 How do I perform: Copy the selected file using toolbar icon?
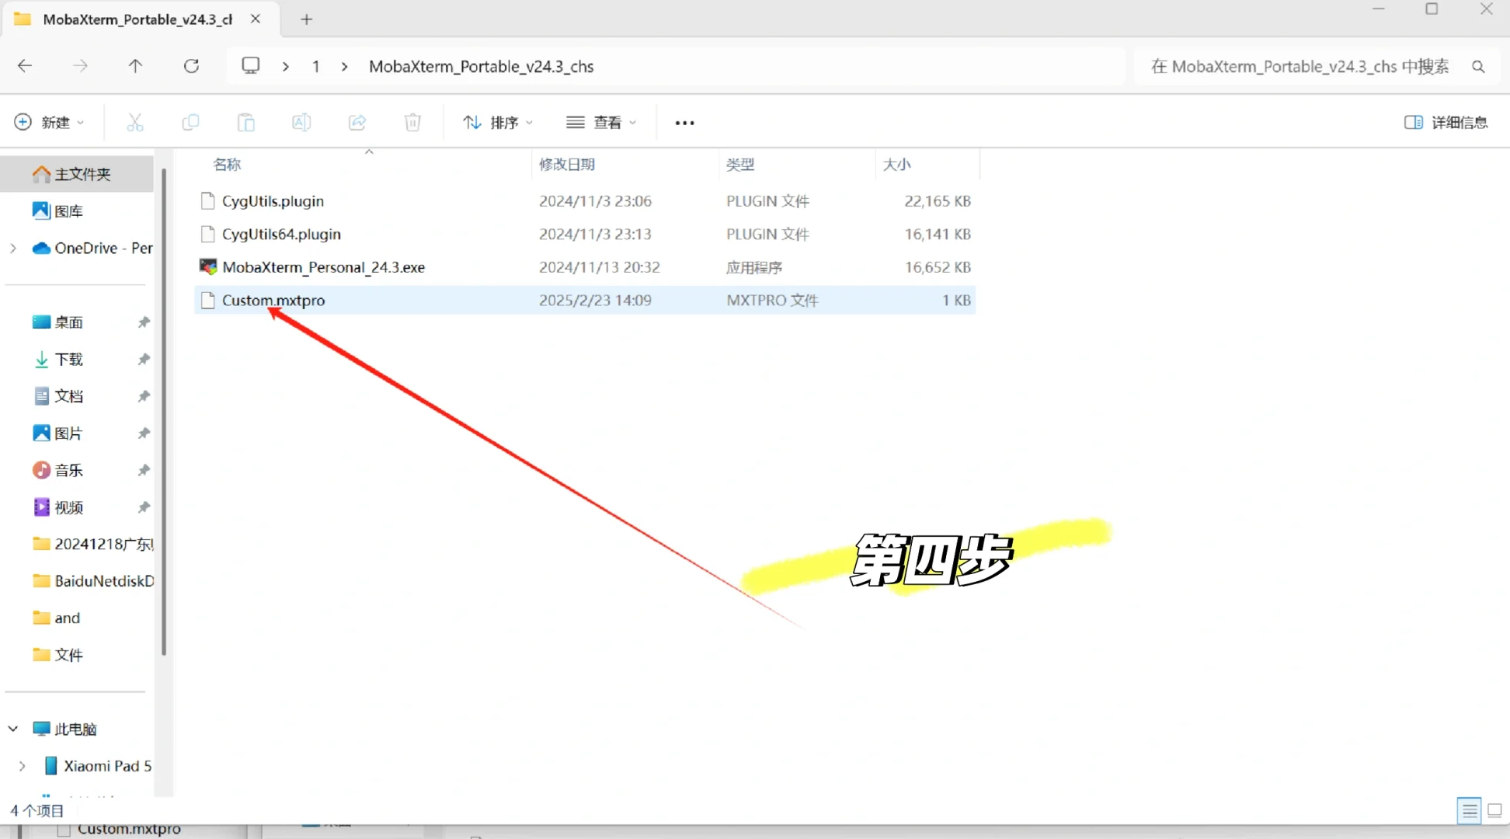pos(190,122)
